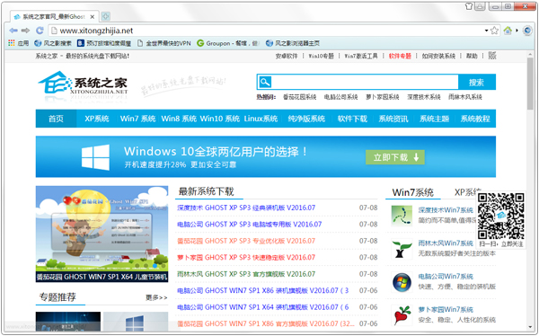Open 深度技术 GHOST XP SP3 经典装机版 link
The image size is (539, 336).
tap(246, 208)
